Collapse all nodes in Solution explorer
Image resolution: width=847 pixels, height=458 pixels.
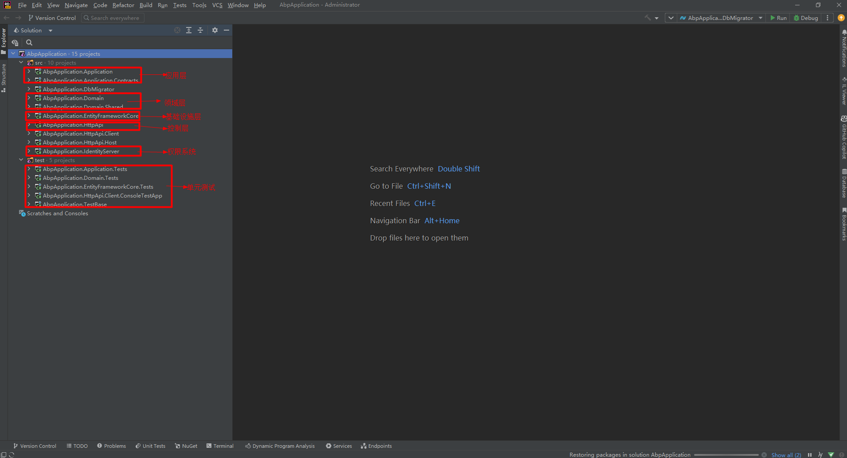pos(200,30)
